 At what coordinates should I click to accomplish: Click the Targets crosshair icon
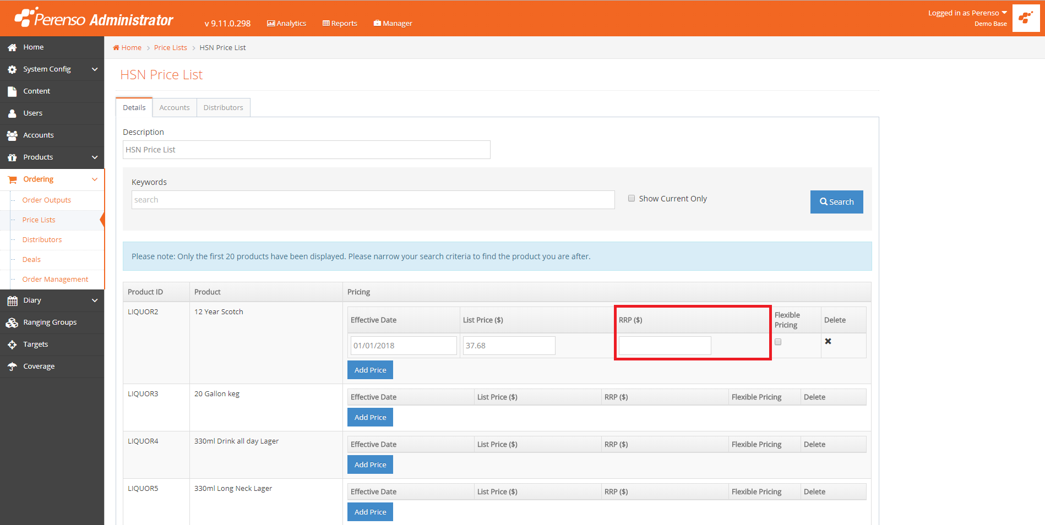point(12,344)
